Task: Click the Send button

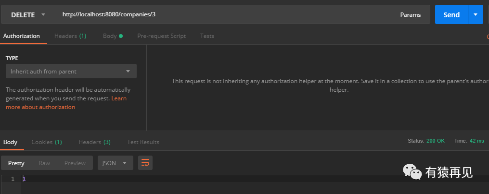Action: tap(451, 14)
